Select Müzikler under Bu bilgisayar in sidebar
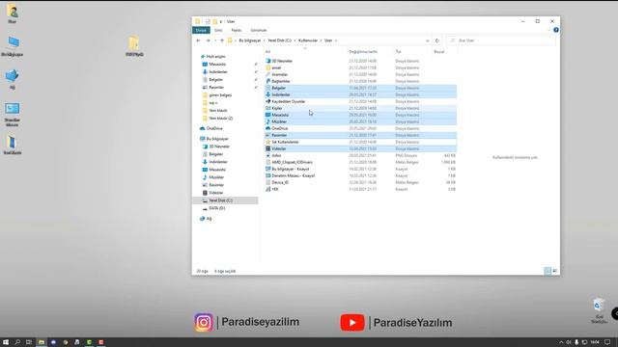Image resolution: width=618 pixels, height=347 pixels. pyautogui.click(x=216, y=177)
